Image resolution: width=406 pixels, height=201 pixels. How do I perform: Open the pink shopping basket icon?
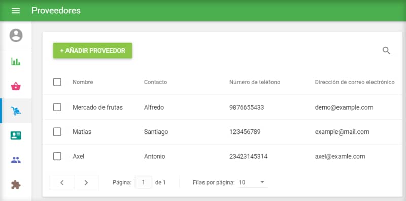16,86
